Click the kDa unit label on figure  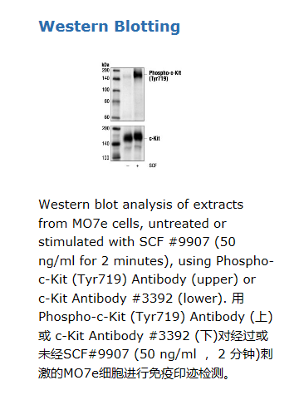coord(105,65)
